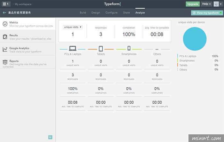Click the PCs & Laptops 3 responses value
The image size is (224, 142).
click(x=73, y=75)
